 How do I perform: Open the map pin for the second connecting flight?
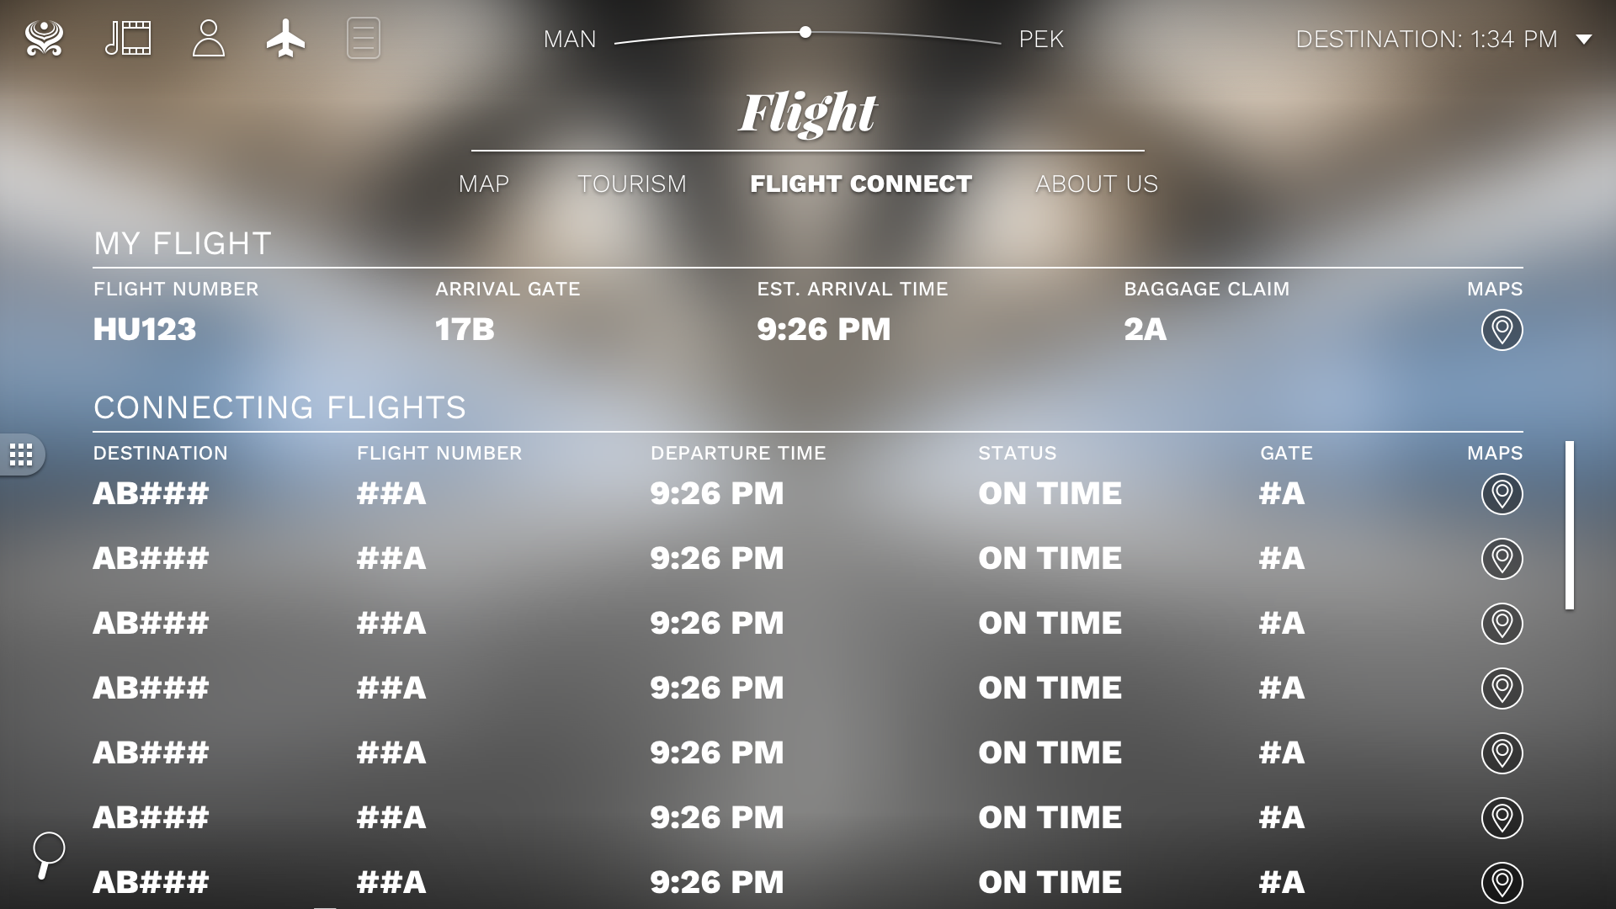1502,559
